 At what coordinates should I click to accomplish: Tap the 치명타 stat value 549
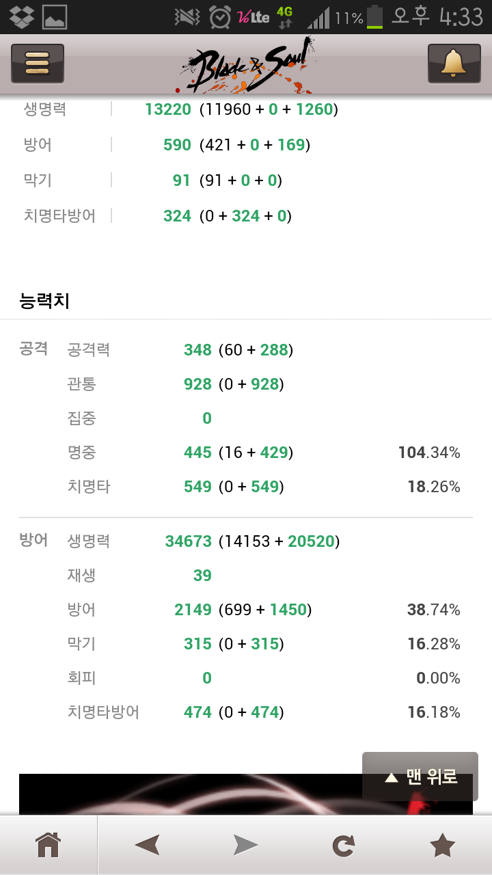click(197, 486)
